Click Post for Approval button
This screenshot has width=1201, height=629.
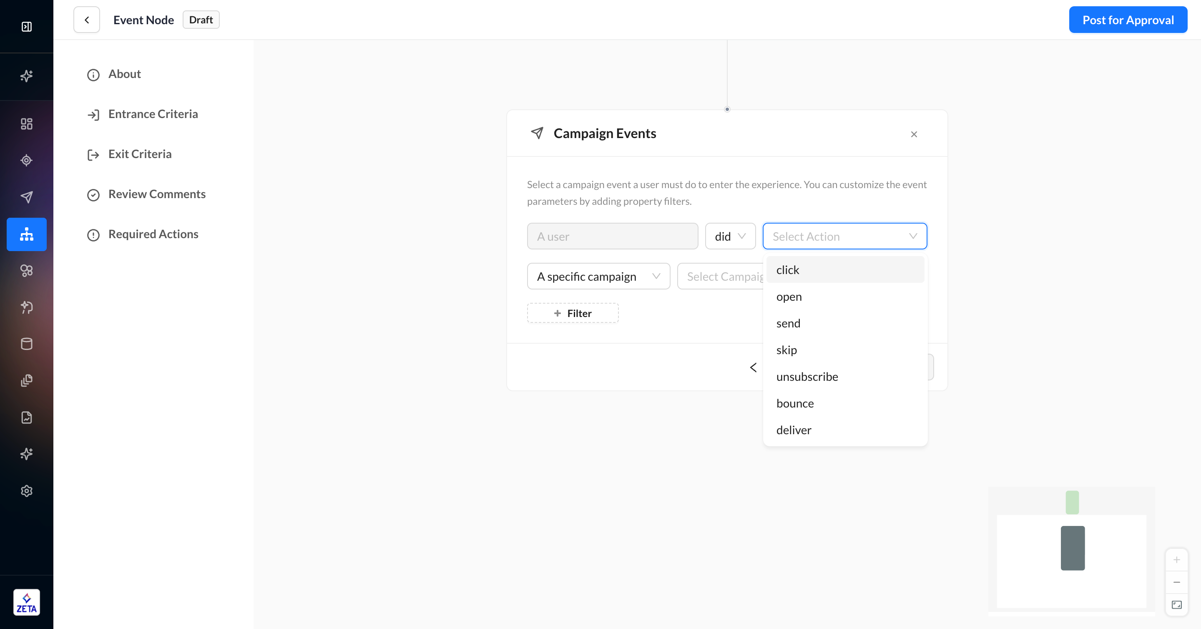click(1128, 20)
